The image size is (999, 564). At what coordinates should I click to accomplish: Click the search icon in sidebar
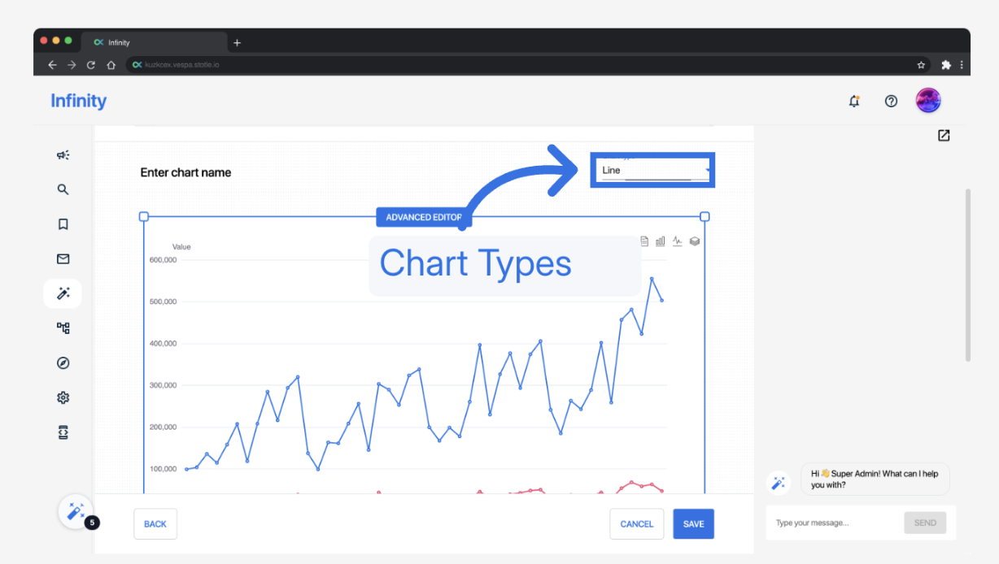[x=63, y=189]
